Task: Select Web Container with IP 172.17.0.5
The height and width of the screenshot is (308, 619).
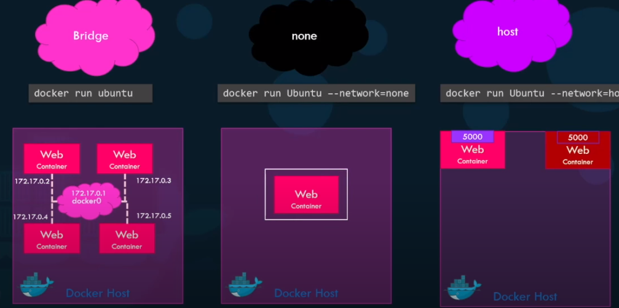Action: point(127,238)
